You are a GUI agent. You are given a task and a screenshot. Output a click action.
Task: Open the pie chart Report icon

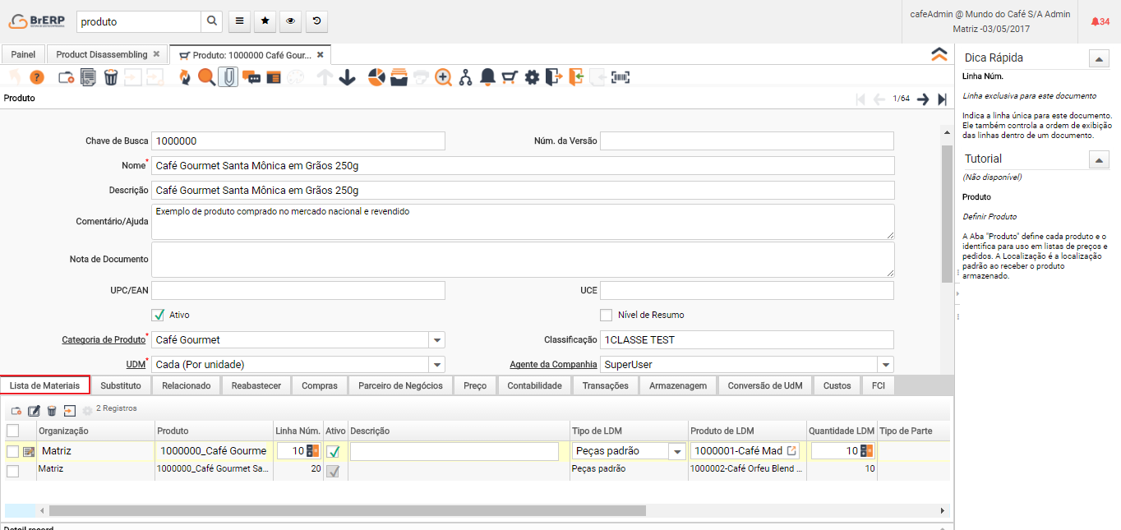tap(376, 77)
